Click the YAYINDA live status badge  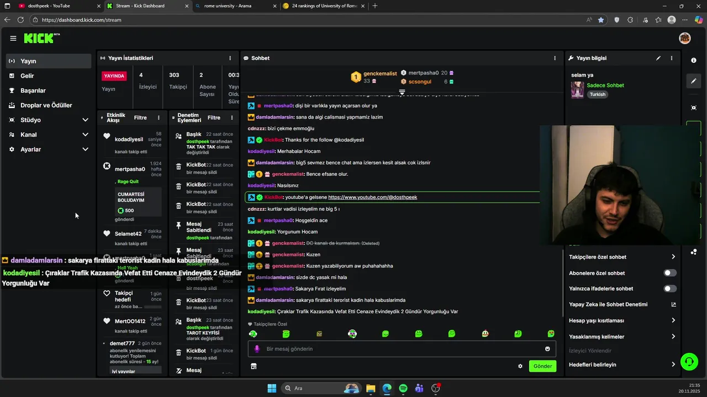[x=114, y=76]
